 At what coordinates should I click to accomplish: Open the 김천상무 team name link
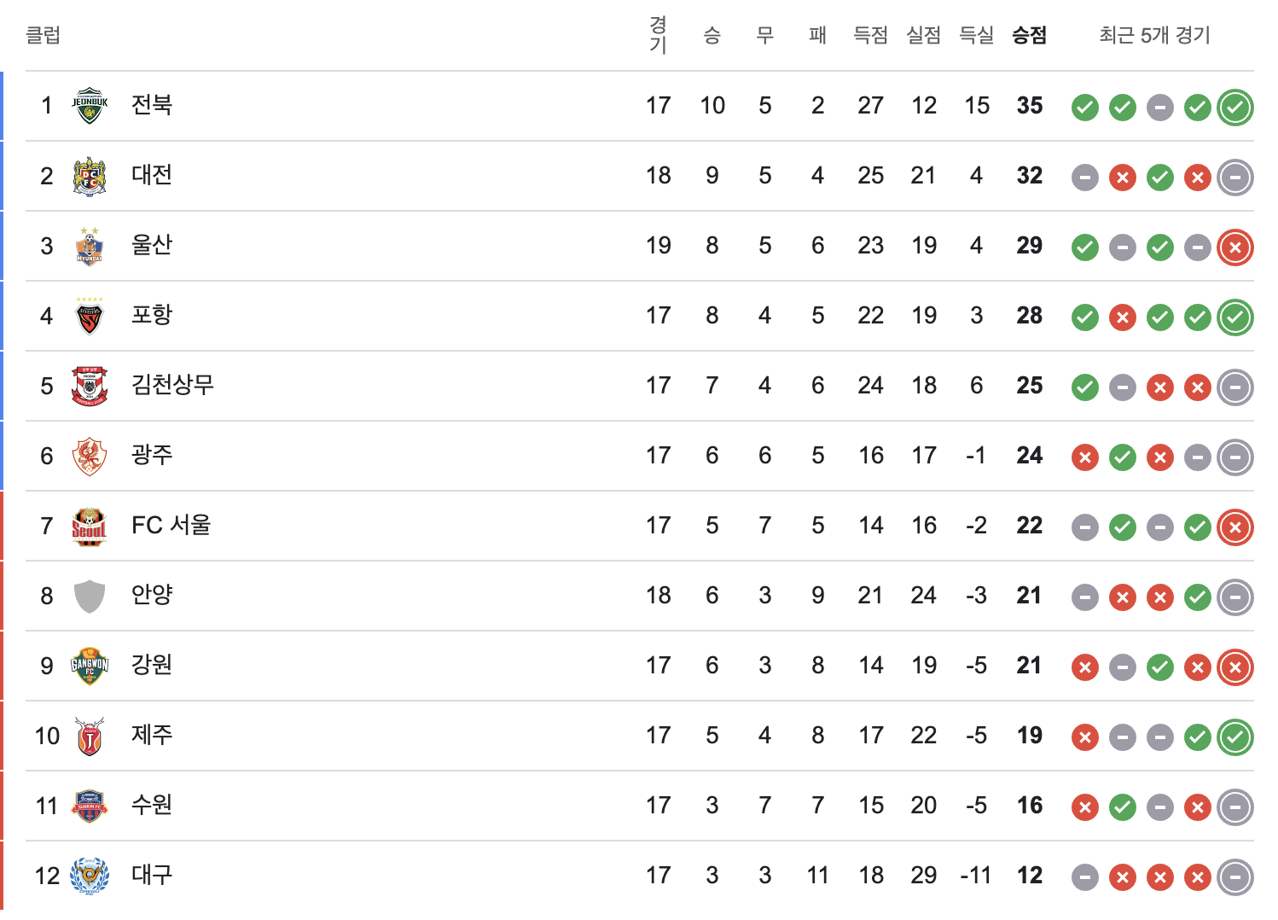point(172,385)
